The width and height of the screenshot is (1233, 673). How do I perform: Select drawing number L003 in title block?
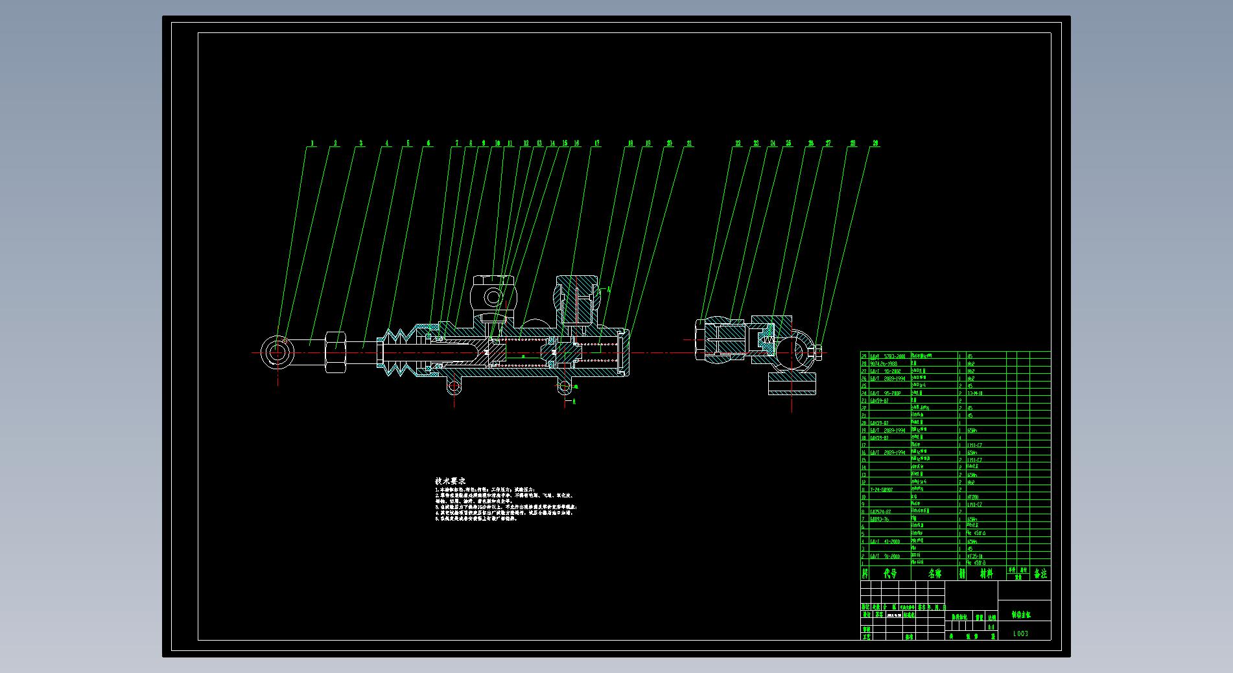point(1020,633)
